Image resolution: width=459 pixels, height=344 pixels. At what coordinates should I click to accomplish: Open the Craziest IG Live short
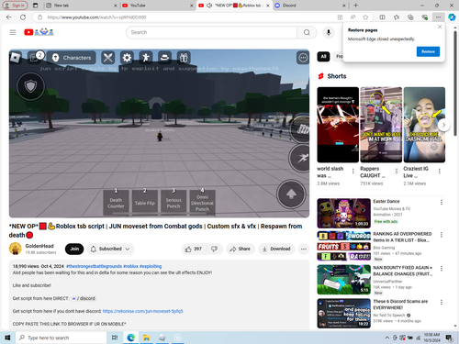pos(424,125)
